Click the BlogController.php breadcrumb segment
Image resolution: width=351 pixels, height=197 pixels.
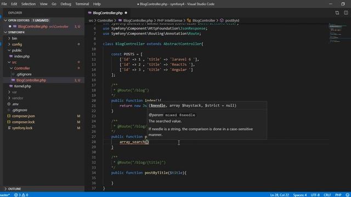click(138, 20)
